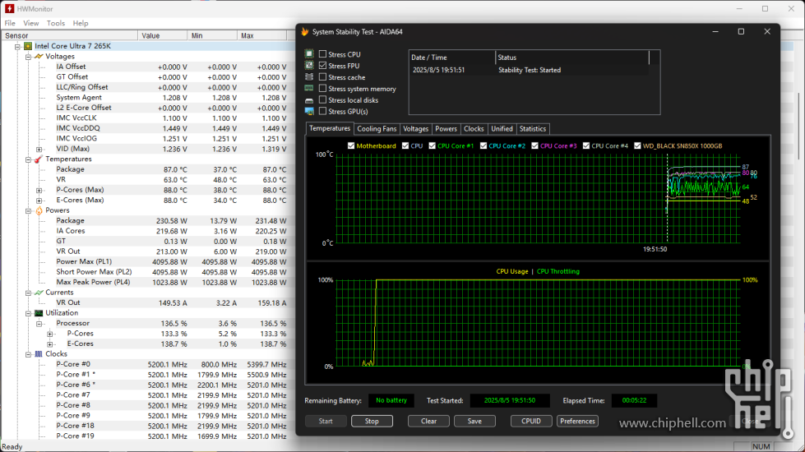Click the Stress FPU icon
The image size is (805, 452).
309,66
